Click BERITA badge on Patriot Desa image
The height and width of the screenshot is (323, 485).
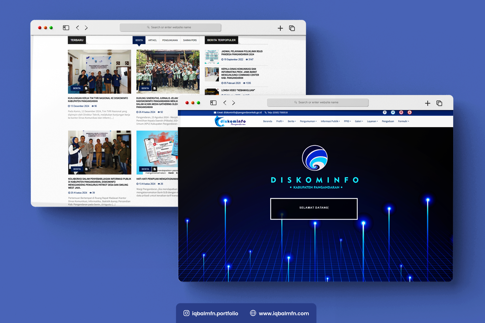coord(77,169)
